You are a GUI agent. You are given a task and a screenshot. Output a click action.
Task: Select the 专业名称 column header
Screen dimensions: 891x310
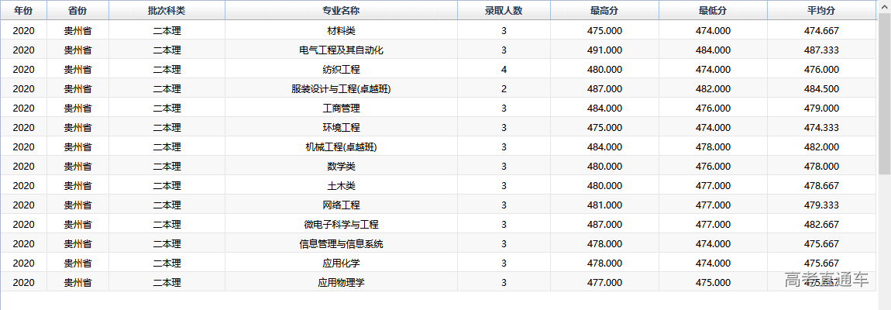341,11
